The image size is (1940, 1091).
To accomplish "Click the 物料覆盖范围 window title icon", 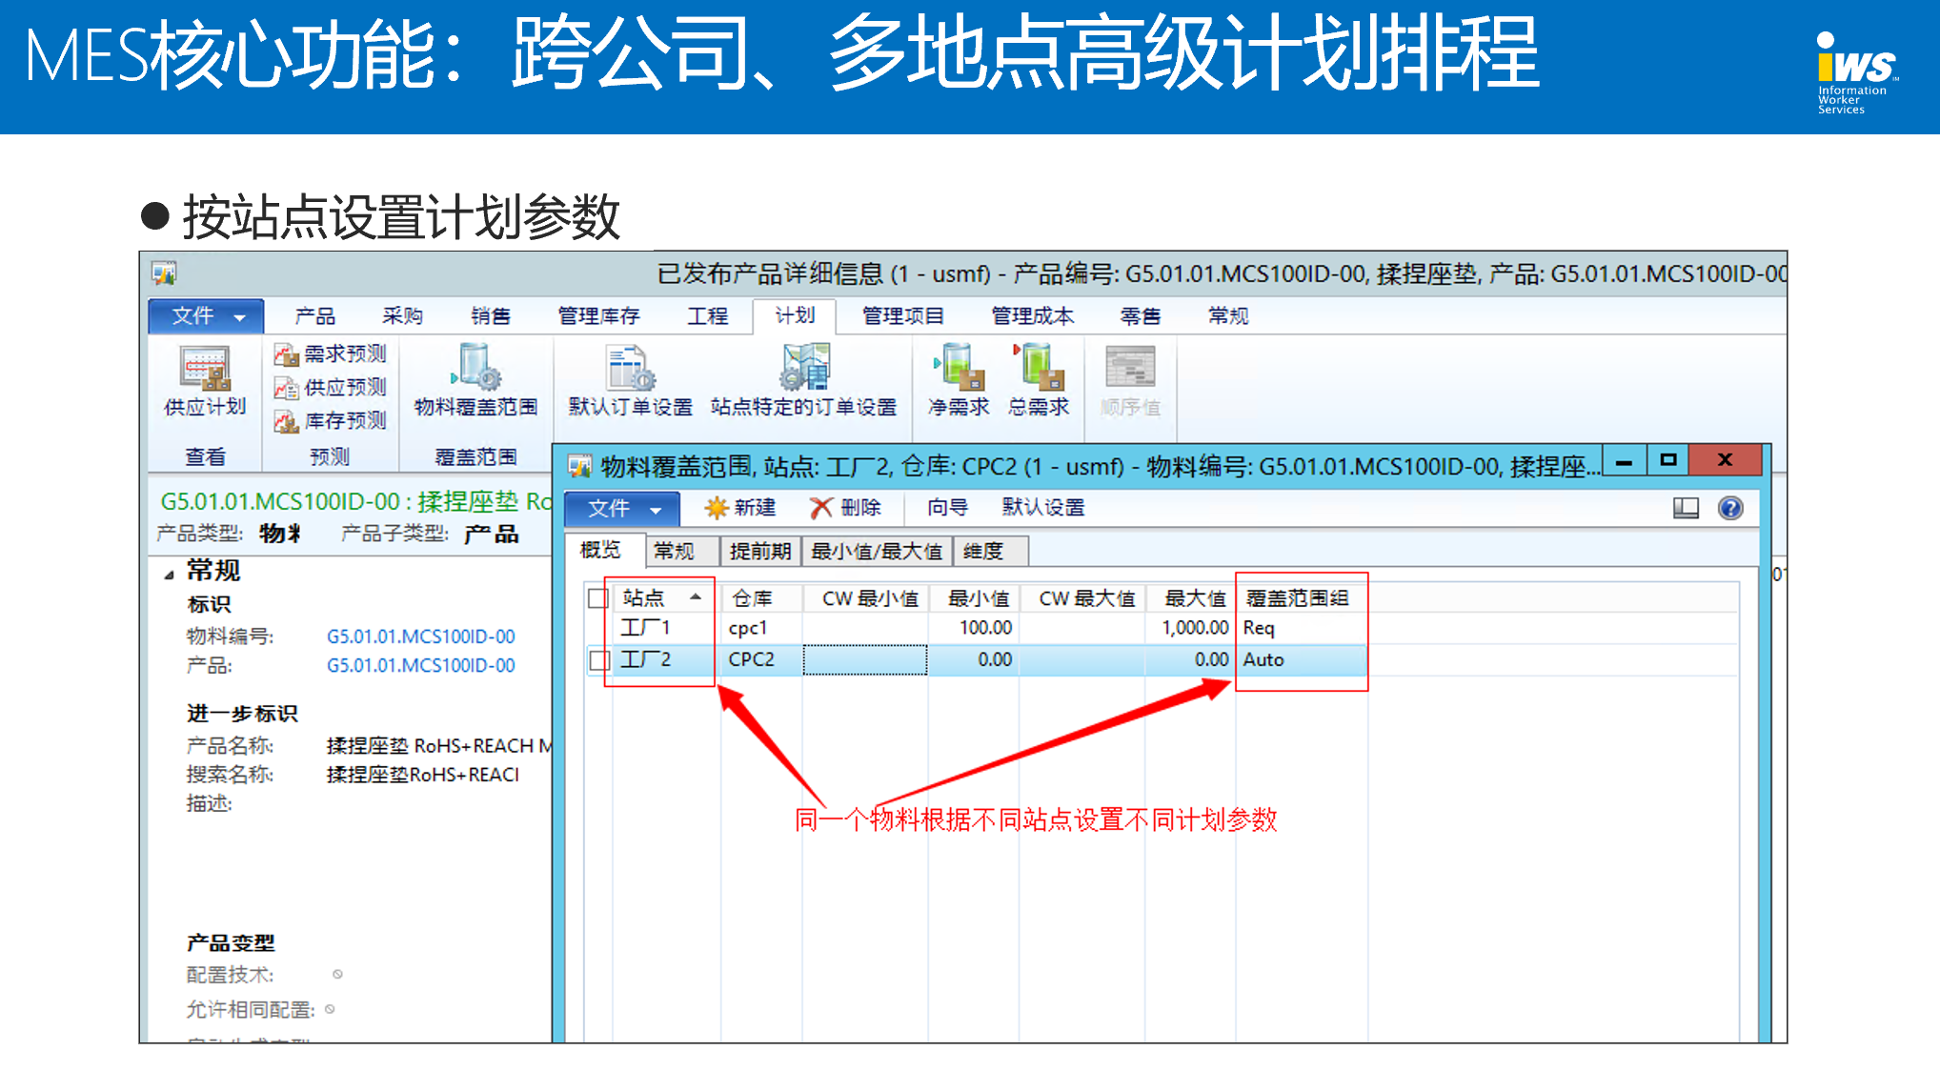I will [579, 467].
